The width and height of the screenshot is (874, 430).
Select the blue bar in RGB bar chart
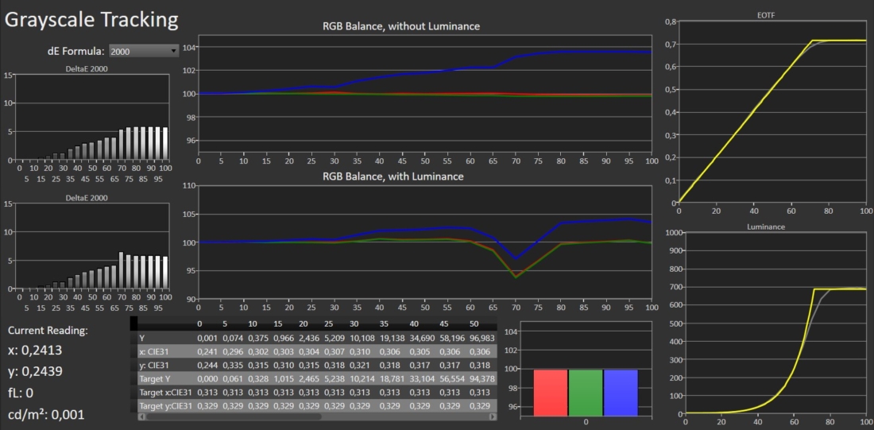point(621,393)
